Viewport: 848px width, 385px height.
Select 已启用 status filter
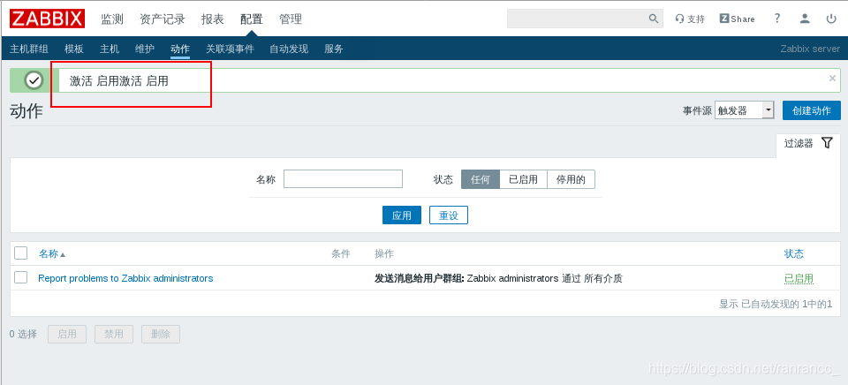(524, 179)
